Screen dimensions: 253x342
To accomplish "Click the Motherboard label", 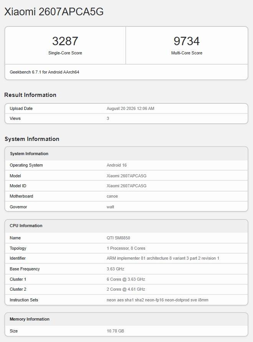I will 21,196.
